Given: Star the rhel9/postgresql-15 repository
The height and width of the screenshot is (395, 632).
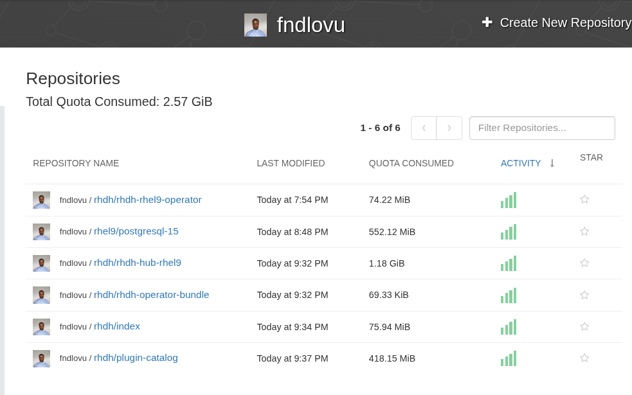Looking at the screenshot, I should pos(584,231).
